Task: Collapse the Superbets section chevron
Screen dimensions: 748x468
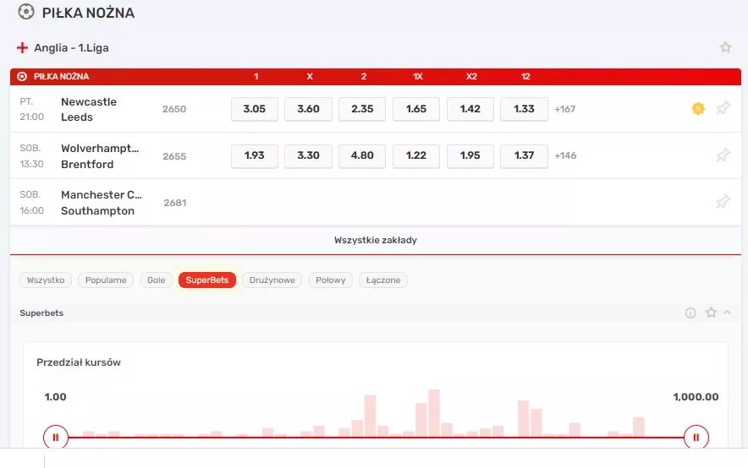Action: [727, 313]
